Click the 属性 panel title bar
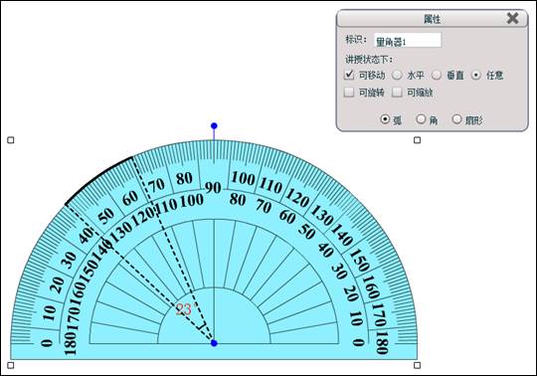 click(433, 19)
